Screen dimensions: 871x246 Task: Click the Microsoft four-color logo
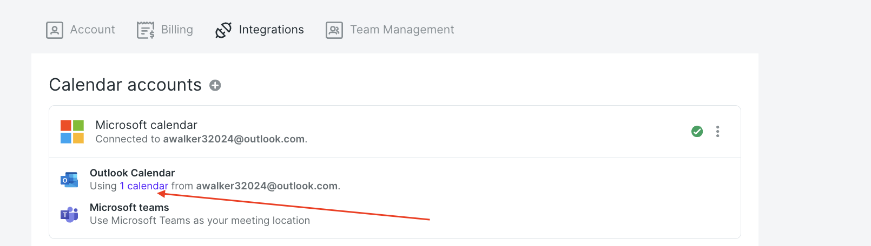point(72,132)
